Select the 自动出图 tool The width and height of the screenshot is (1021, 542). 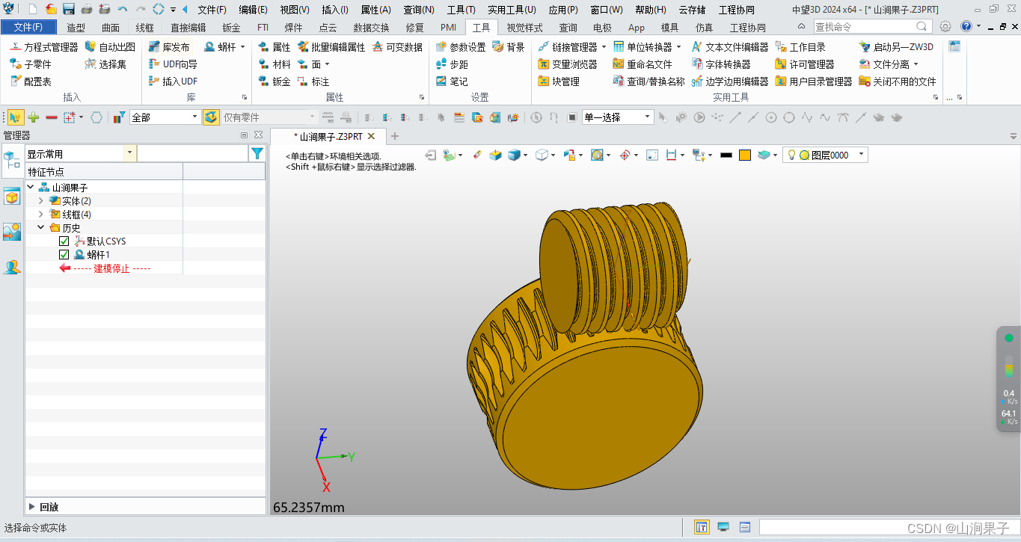[x=111, y=46]
